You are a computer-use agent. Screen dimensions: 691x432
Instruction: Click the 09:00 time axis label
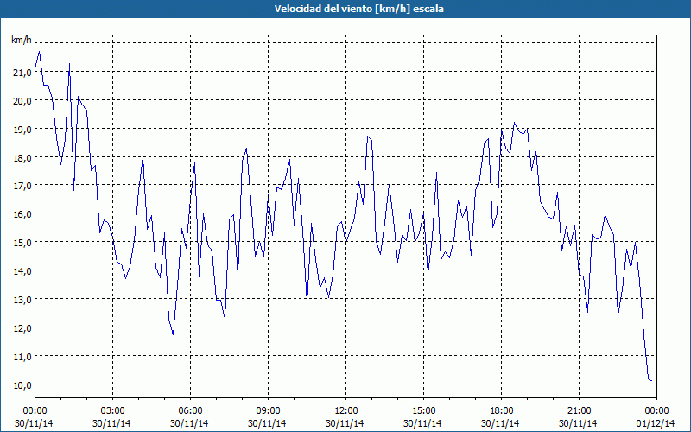click(x=268, y=411)
